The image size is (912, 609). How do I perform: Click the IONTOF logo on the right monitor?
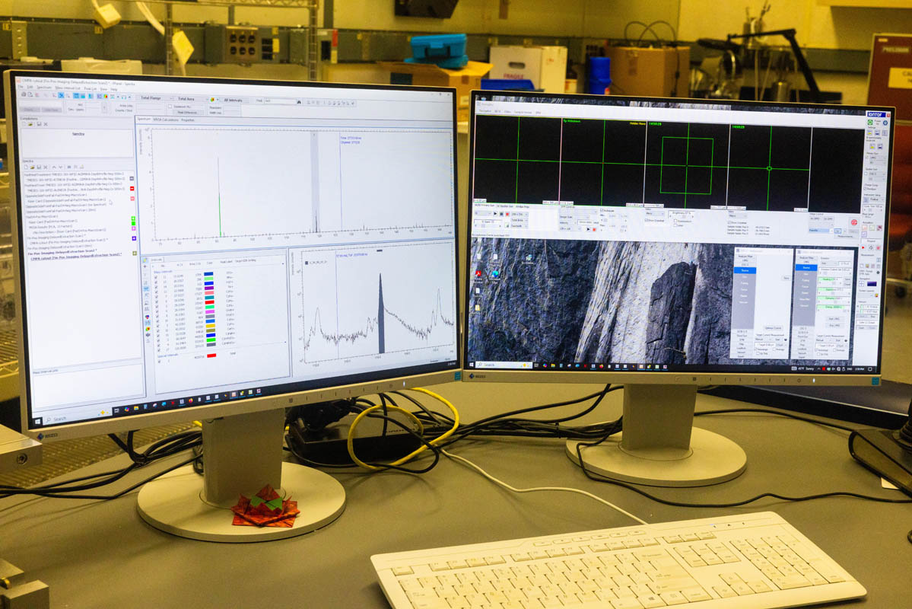pyautogui.click(x=876, y=115)
